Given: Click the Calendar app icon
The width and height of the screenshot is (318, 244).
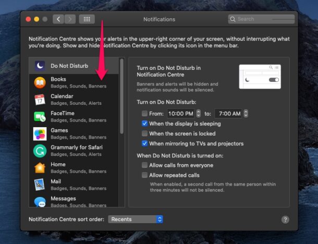Looking at the screenshot, I should point(40,100).
